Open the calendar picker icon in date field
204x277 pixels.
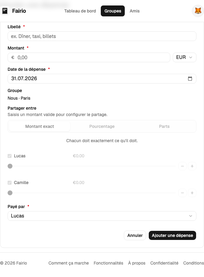(190, 79)
